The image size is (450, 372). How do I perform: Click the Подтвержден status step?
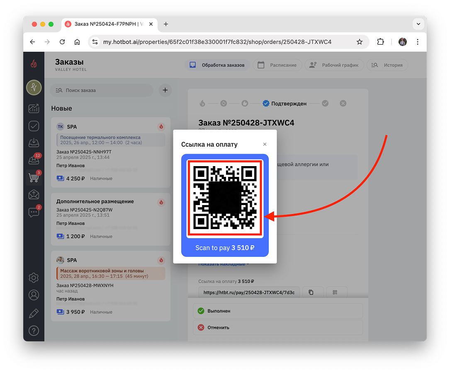(285, 104)
